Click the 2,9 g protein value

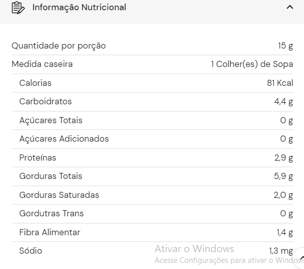(x=284, y=158)
